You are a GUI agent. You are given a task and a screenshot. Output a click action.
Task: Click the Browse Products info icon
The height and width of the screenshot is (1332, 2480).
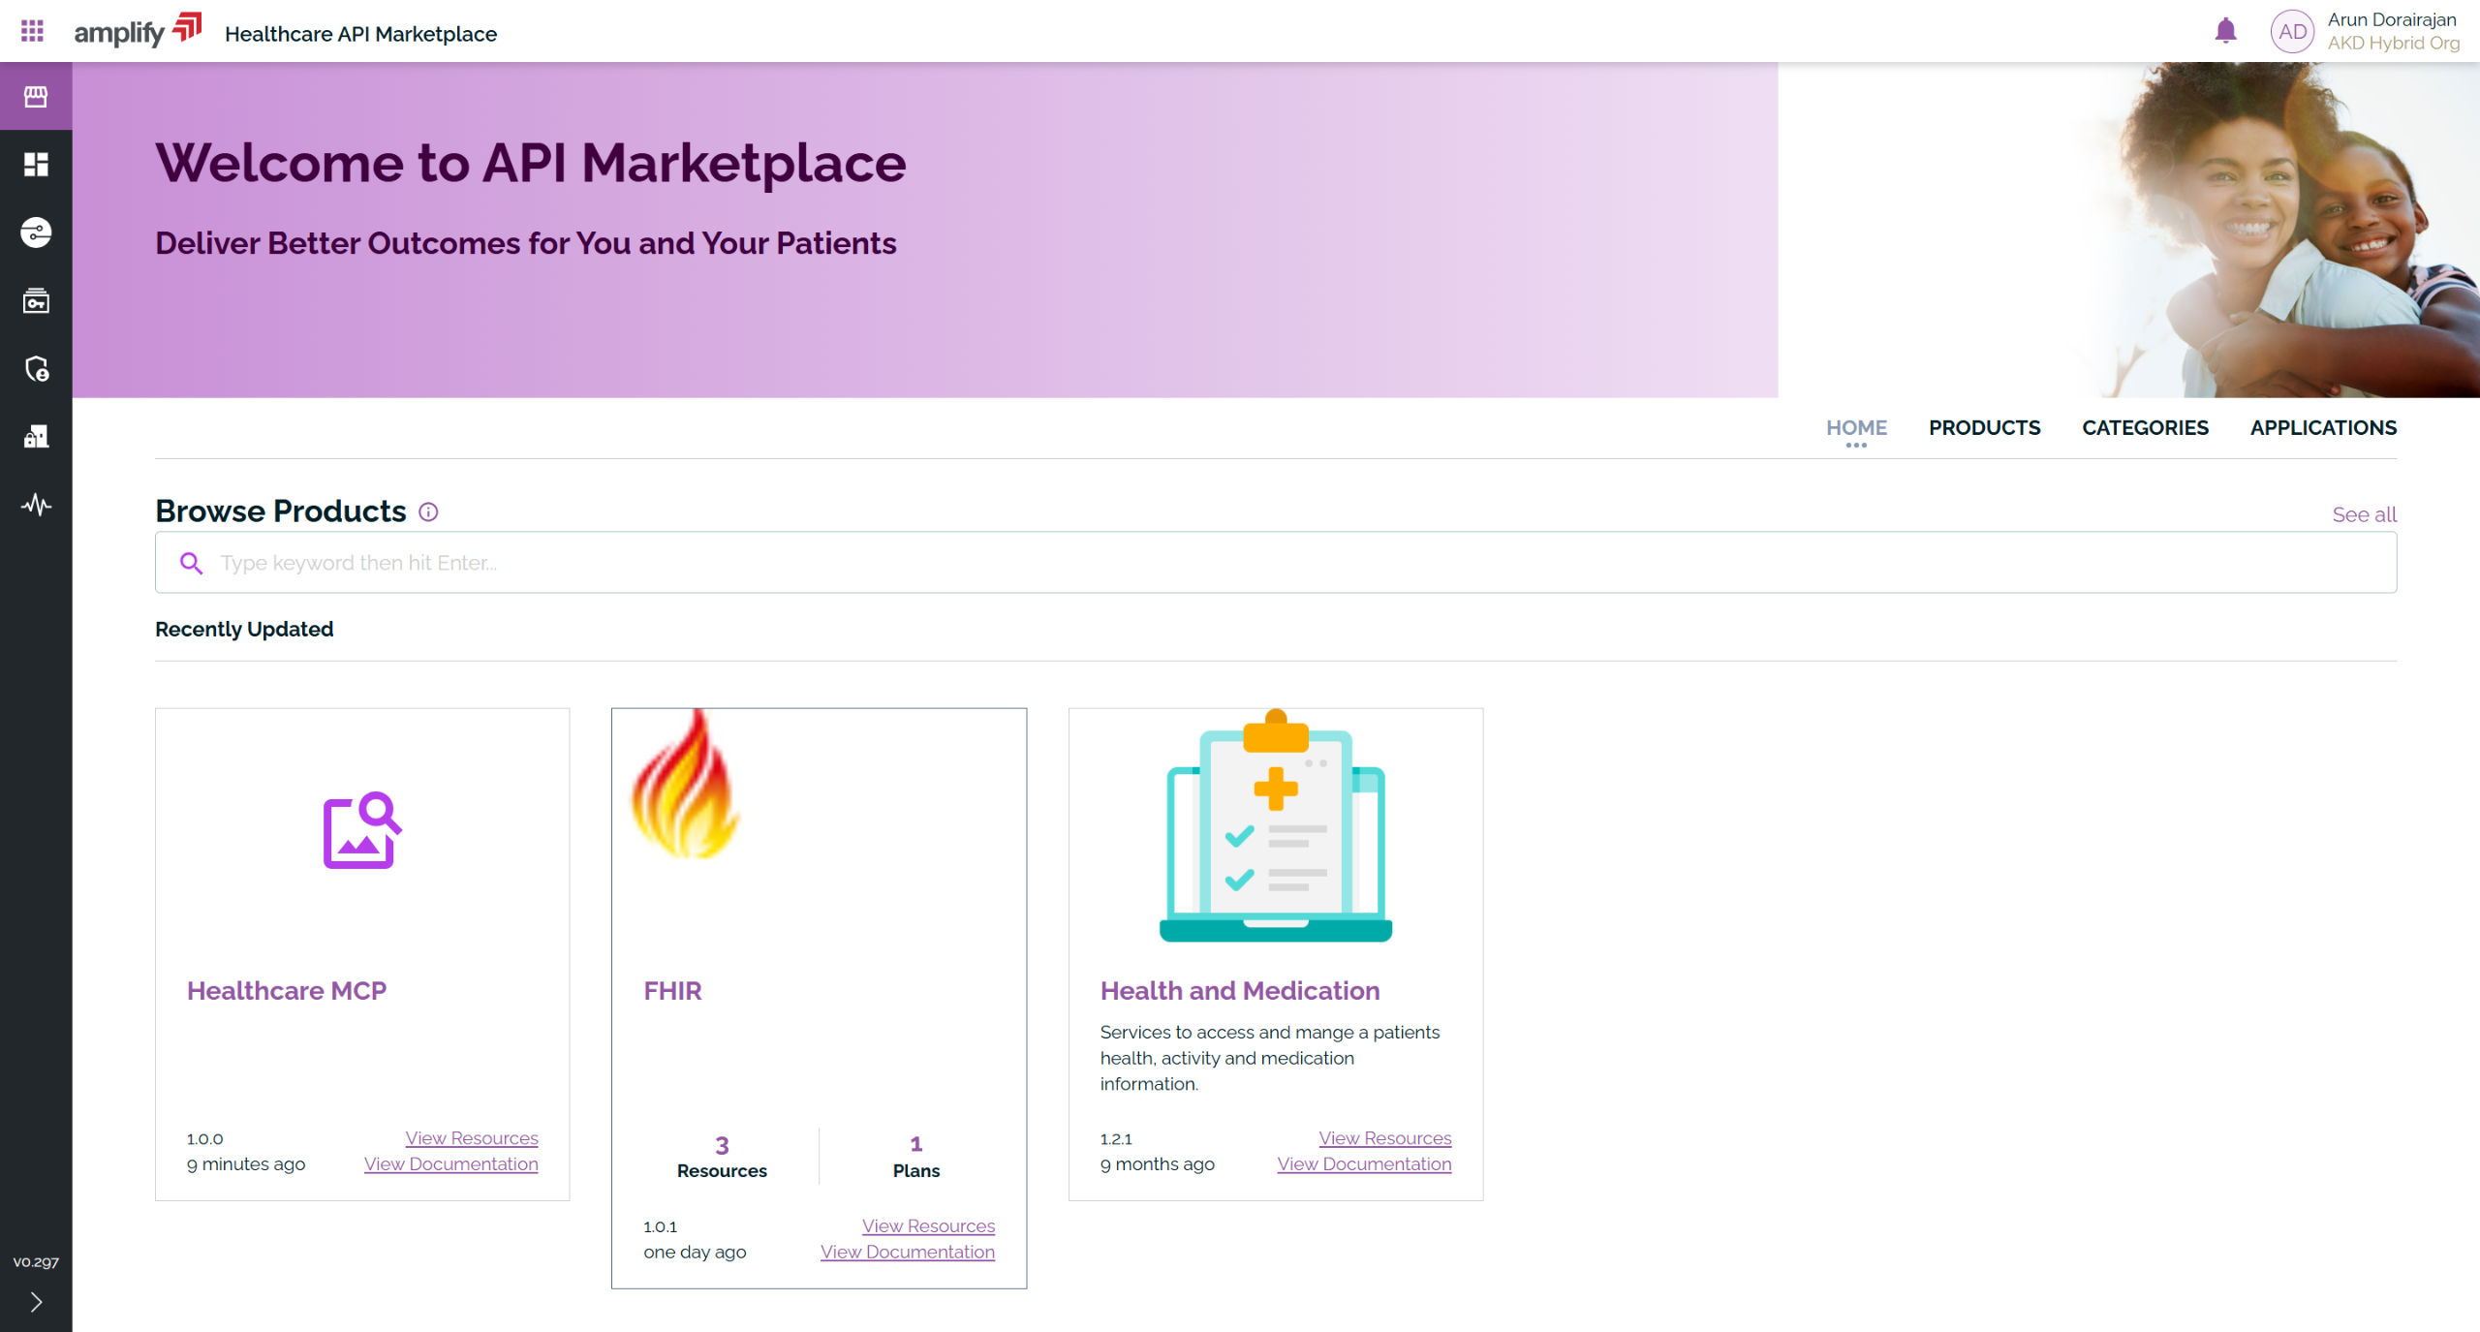pyautogui.click(x=428, y=512)
